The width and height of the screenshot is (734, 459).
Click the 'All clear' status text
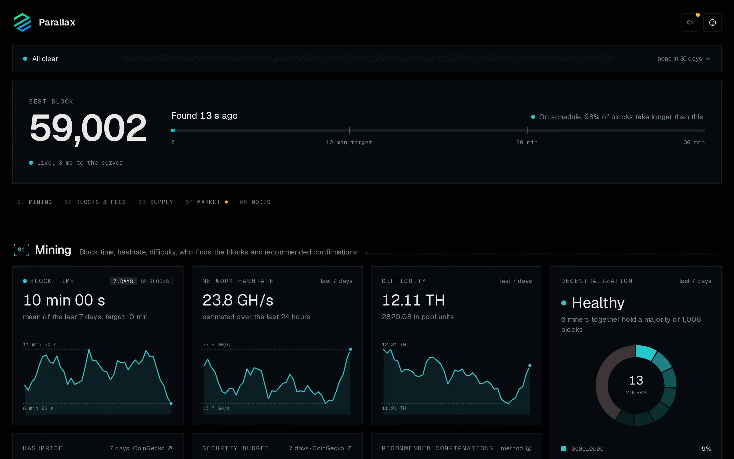click(45, 59)
